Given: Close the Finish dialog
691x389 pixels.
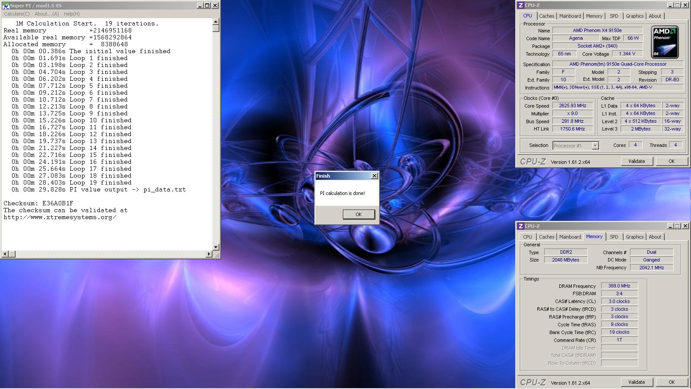Looking at the screenshot, I should pyautogui.click(x=374, y=175).
